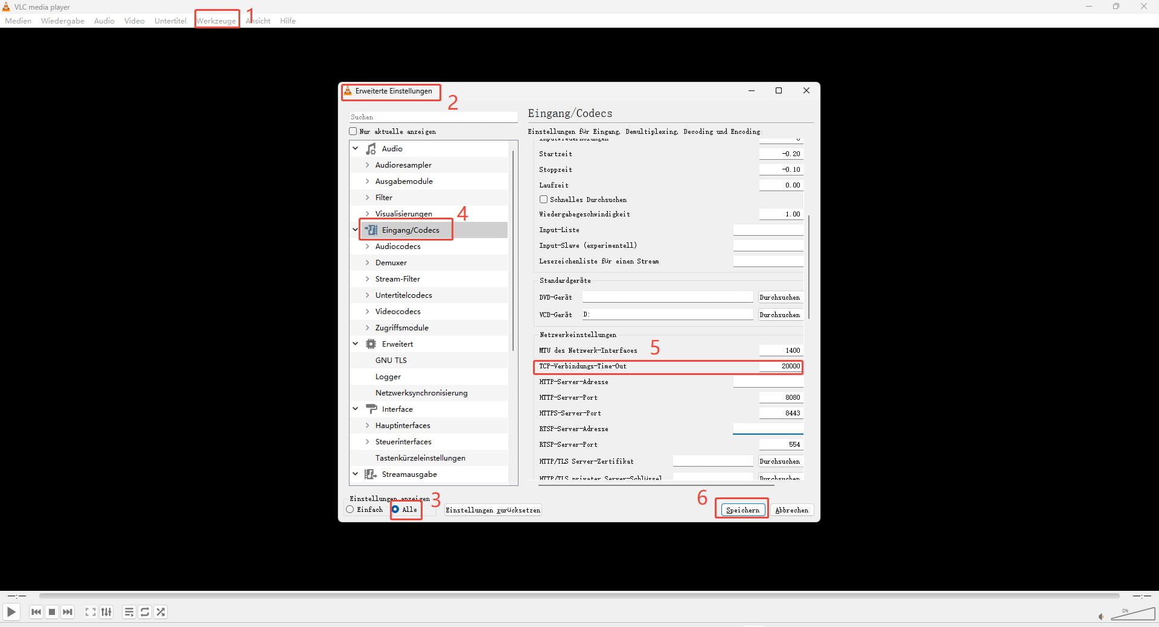
Task: Click VLC cone icon in main title bar
Action: click(x=6, y=7)
